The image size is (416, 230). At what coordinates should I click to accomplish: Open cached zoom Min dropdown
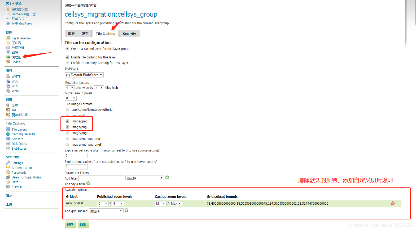(160, 204)
